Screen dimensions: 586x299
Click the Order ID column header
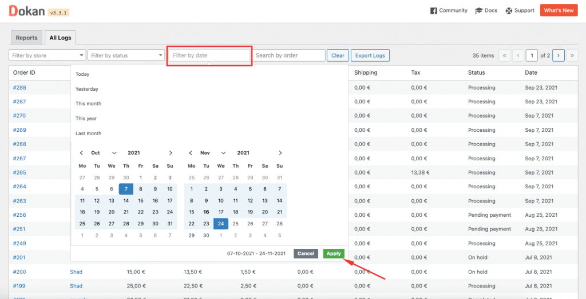24,72
